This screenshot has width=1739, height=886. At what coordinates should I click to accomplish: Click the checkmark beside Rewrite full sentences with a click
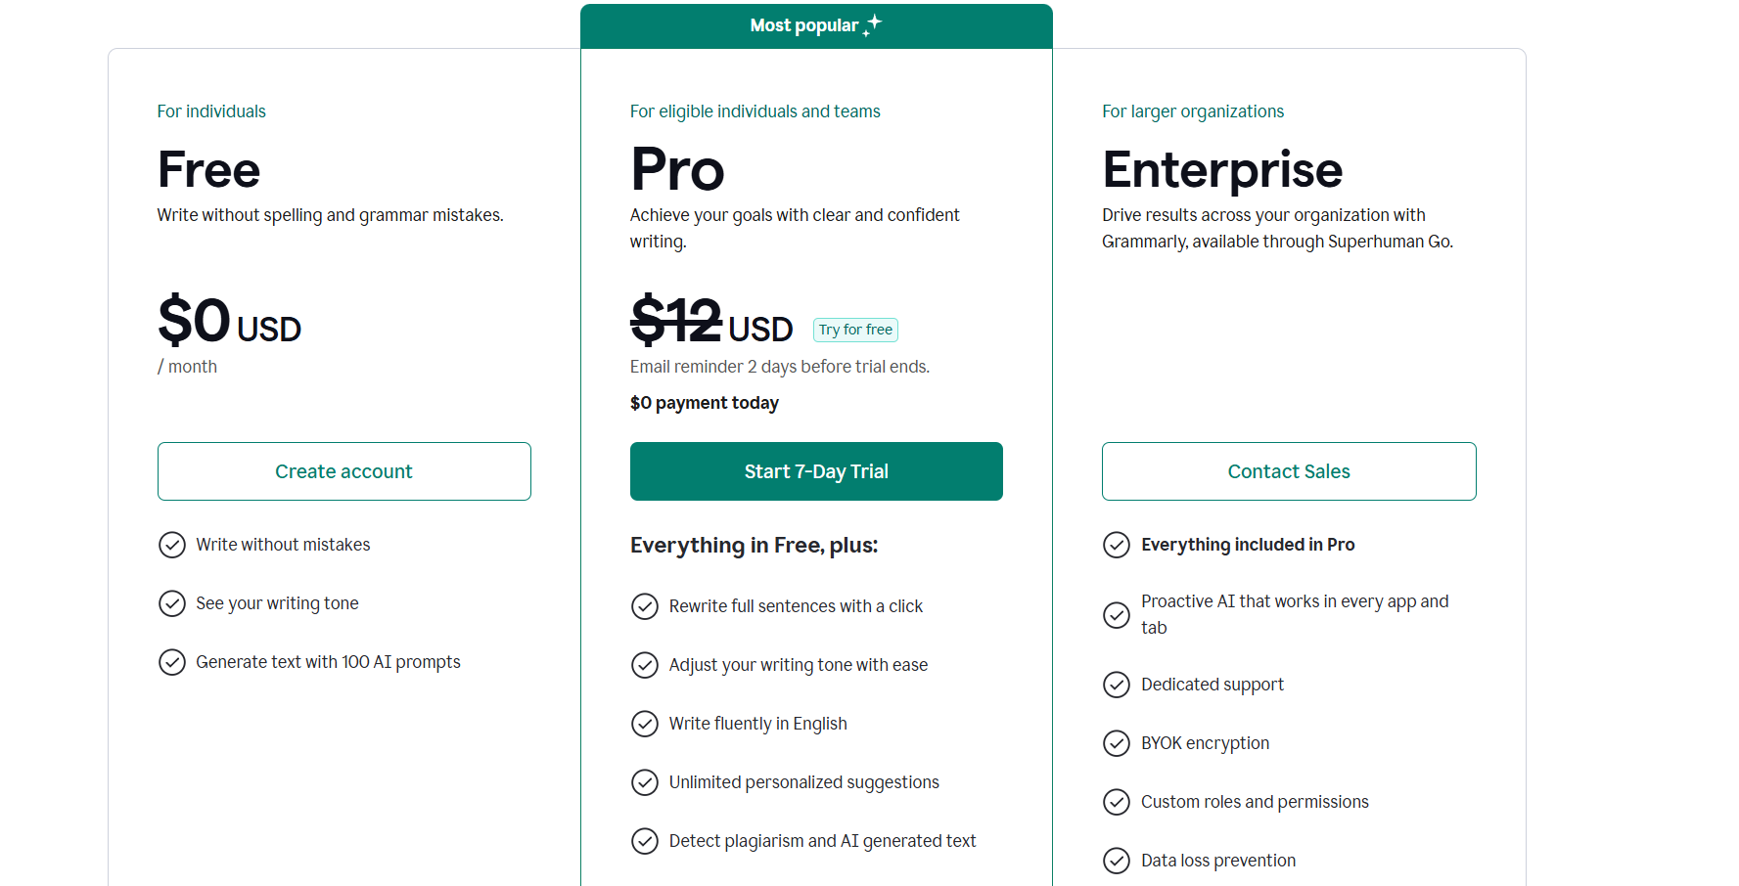click(x=645, y=606)
